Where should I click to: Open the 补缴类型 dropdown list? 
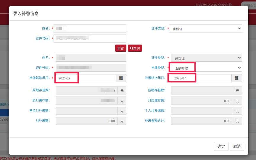[205, 68]
